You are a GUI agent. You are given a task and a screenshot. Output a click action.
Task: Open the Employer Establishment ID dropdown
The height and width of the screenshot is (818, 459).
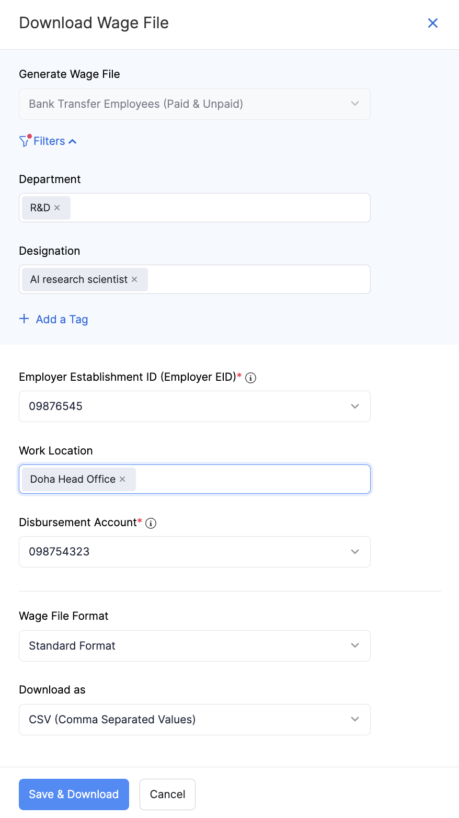[x=355, y=406]
